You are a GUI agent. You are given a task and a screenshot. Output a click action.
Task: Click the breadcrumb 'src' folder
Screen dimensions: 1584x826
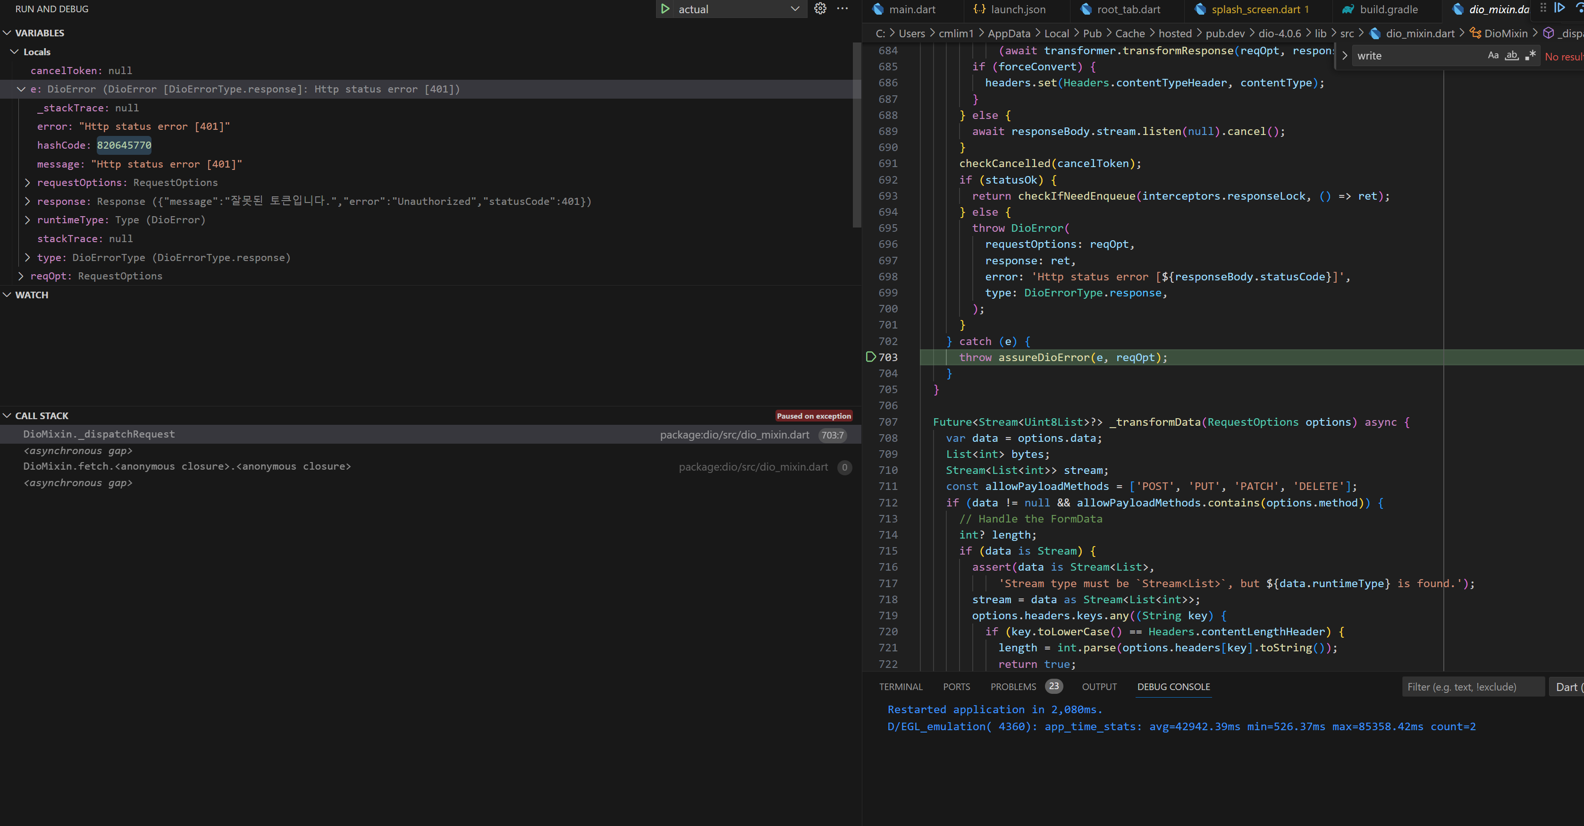1347,33
